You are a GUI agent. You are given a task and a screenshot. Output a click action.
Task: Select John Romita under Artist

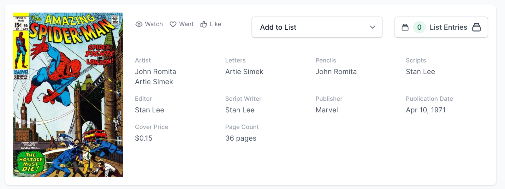point(156,72)
